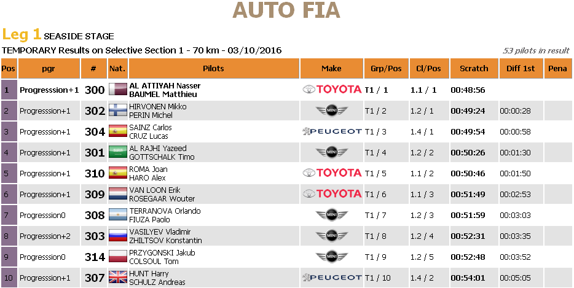
Task: Click the Netherlands flag next to Van Loon
Action: tap(118, 194)
